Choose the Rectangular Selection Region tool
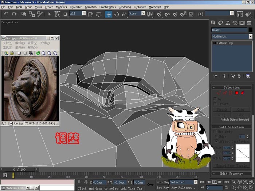The width and height of the screenshot is (255, 191). click(x=65, y=14)
